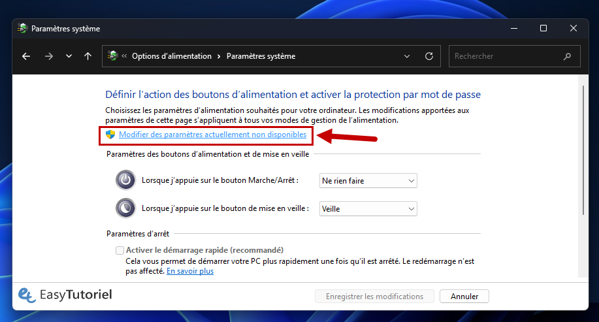This screenshot has height=322, width=599.
Task: Focus the Rechercher search field
Action: coord(515,56)
